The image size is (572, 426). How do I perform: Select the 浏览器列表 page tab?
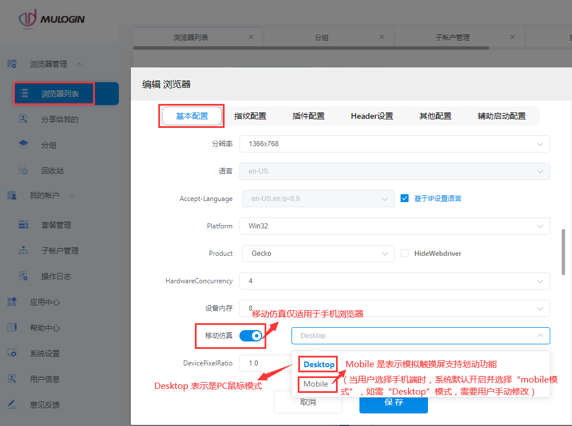(191, 37)
